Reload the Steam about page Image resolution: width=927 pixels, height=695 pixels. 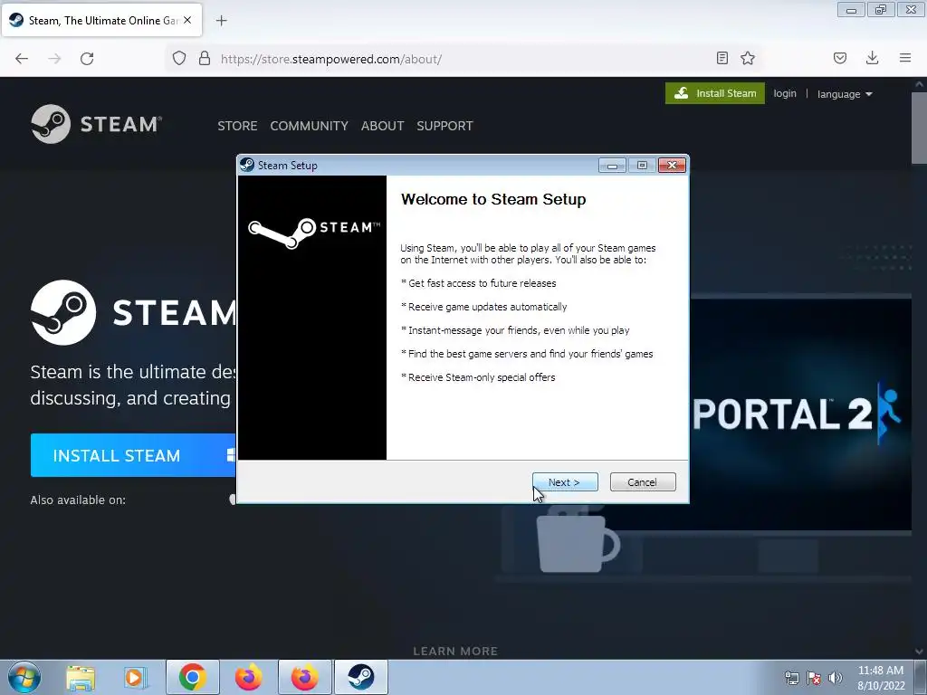pos(87,59)
